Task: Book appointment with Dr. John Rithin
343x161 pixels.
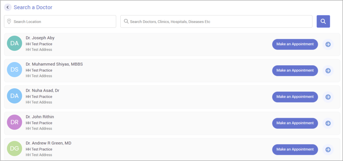Action: click(295, 123)
